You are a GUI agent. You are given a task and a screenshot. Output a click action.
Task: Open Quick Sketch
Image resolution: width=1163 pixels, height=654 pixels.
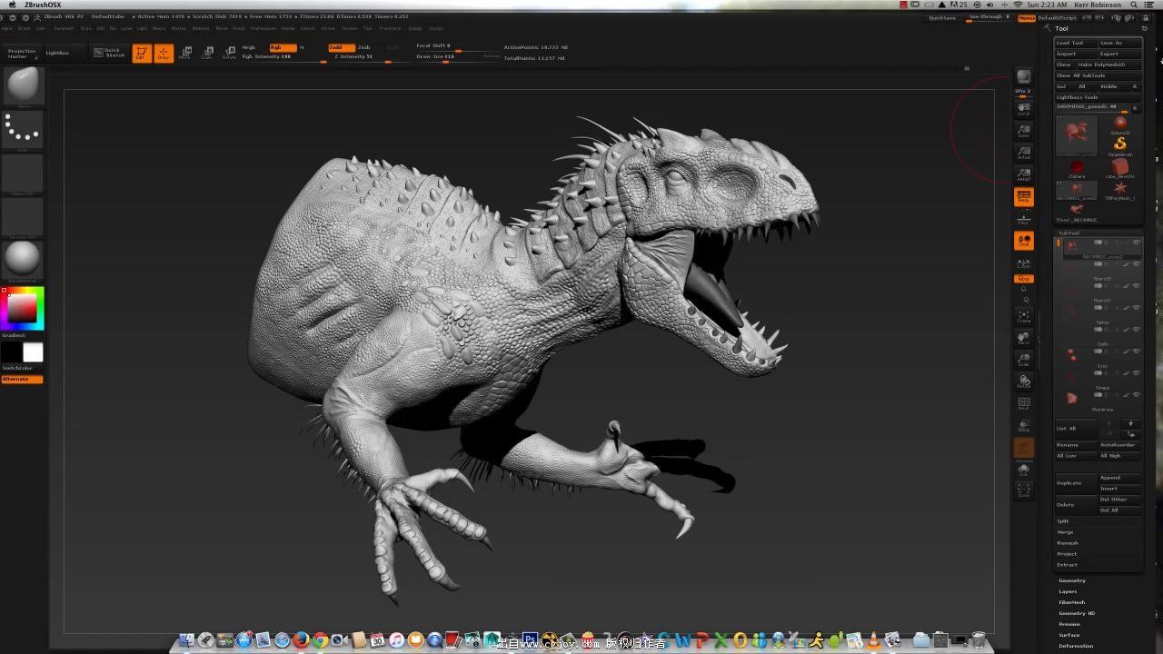[x=109, y=54]
